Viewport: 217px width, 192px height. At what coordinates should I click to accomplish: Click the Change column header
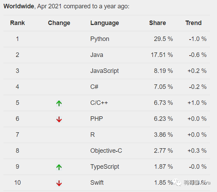[x=59, y=23]
